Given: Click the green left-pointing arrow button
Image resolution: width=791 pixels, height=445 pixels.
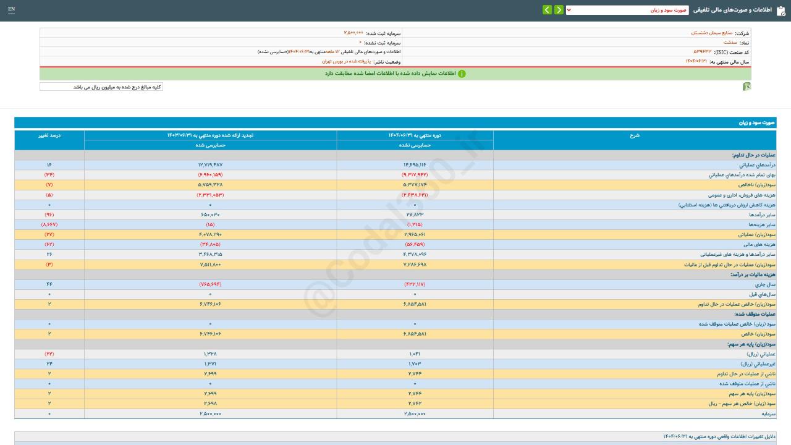Looking at the screenshot, I should coord(547,10).
